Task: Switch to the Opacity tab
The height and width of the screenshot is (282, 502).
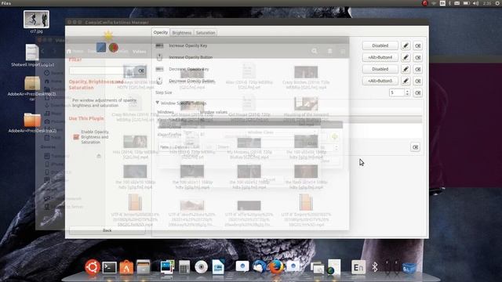Action: pyautogui.click(x=160, y=32)
